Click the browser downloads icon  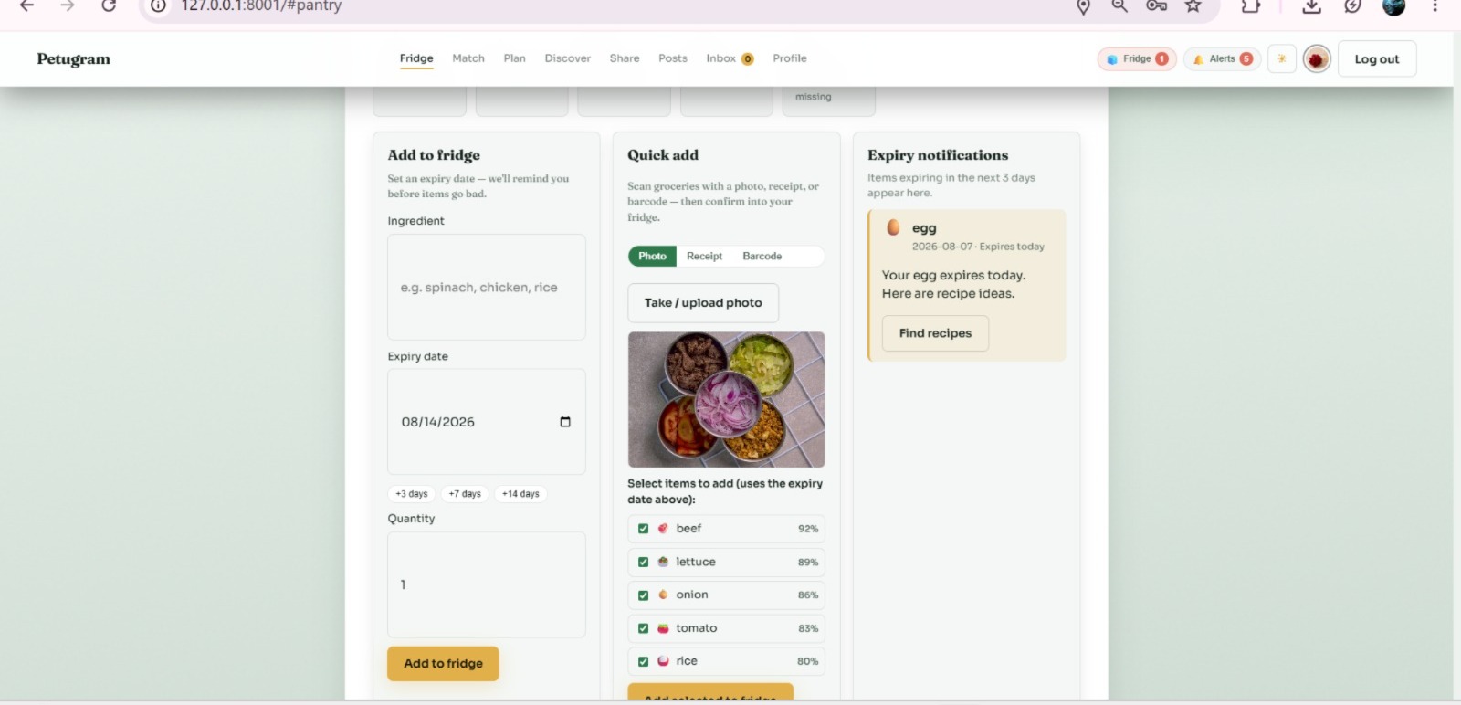pyautogui.click(x=1311, y=5)
